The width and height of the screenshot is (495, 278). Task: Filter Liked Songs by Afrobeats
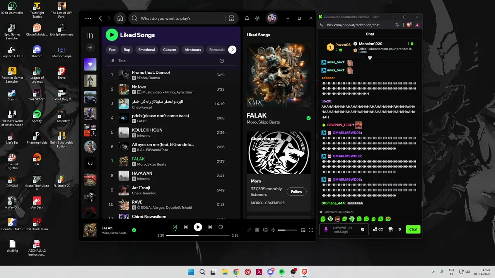(x=193, y=50)
